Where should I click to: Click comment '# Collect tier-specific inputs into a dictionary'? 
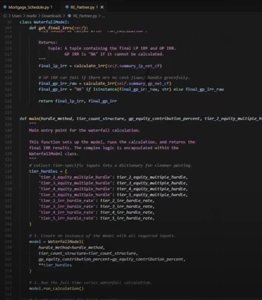[111, 165]
